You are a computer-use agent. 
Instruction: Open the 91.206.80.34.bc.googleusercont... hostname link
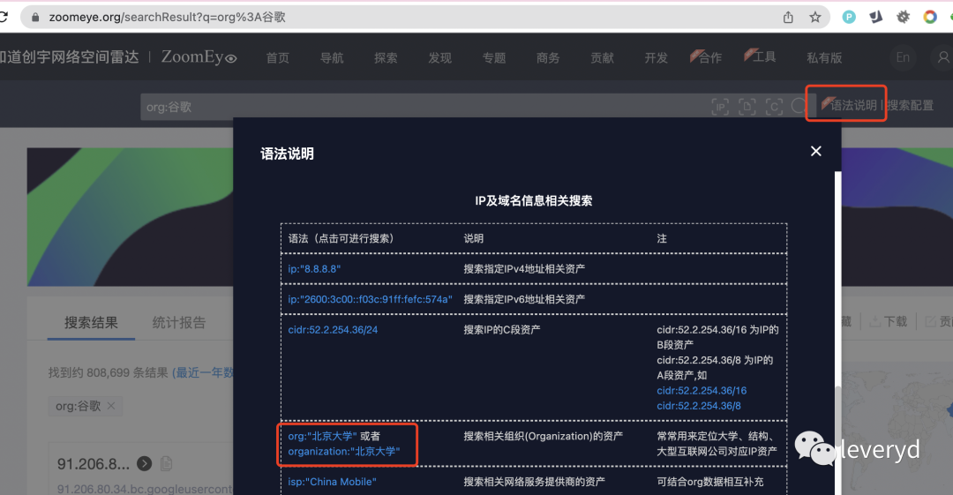click(145, 488)
